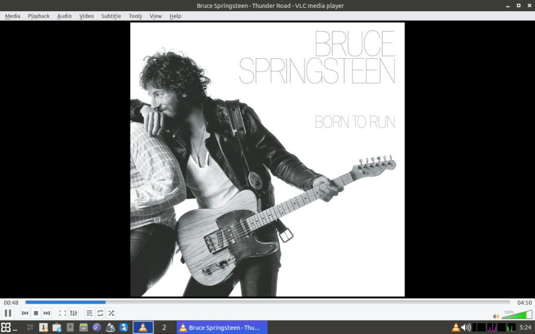
Task: Stop playback with the stop button
Action: click(36, 313)
